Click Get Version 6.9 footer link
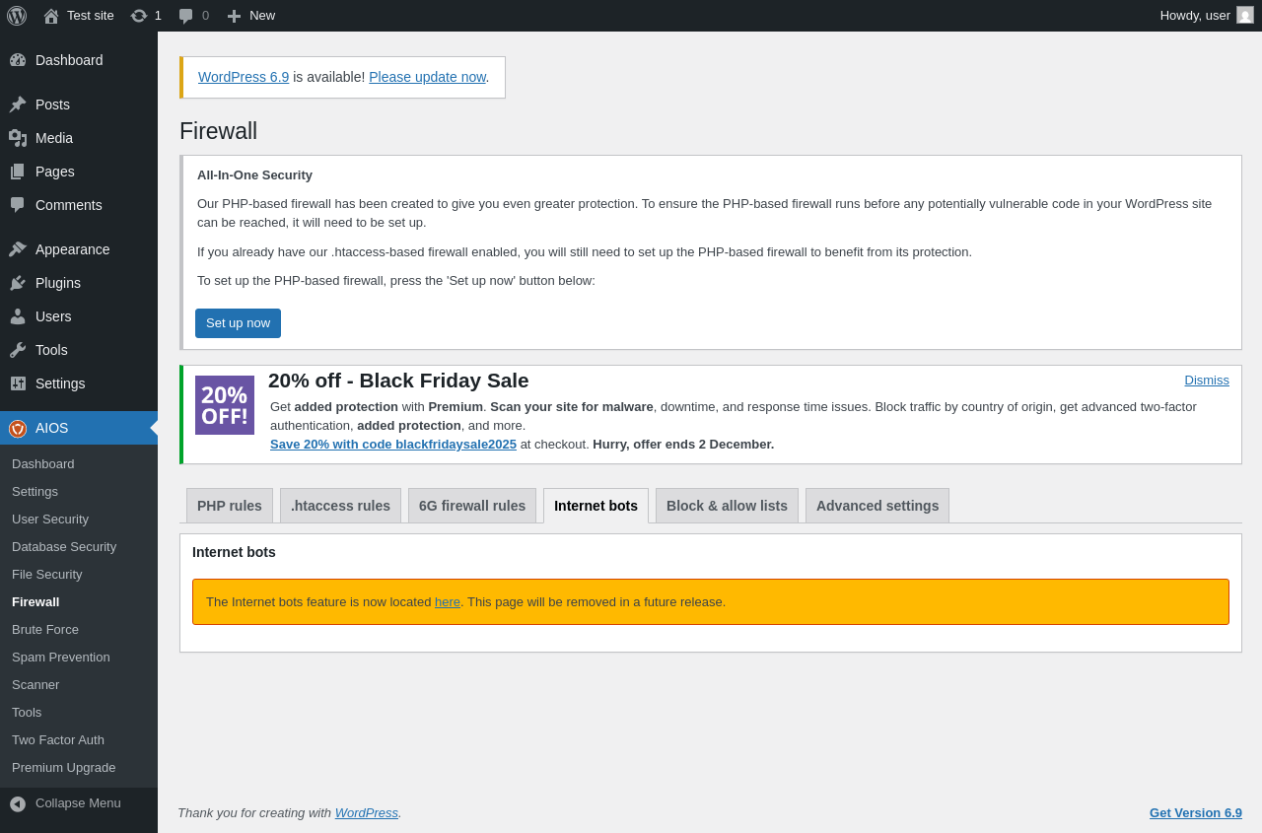 tap(1196, 813)
